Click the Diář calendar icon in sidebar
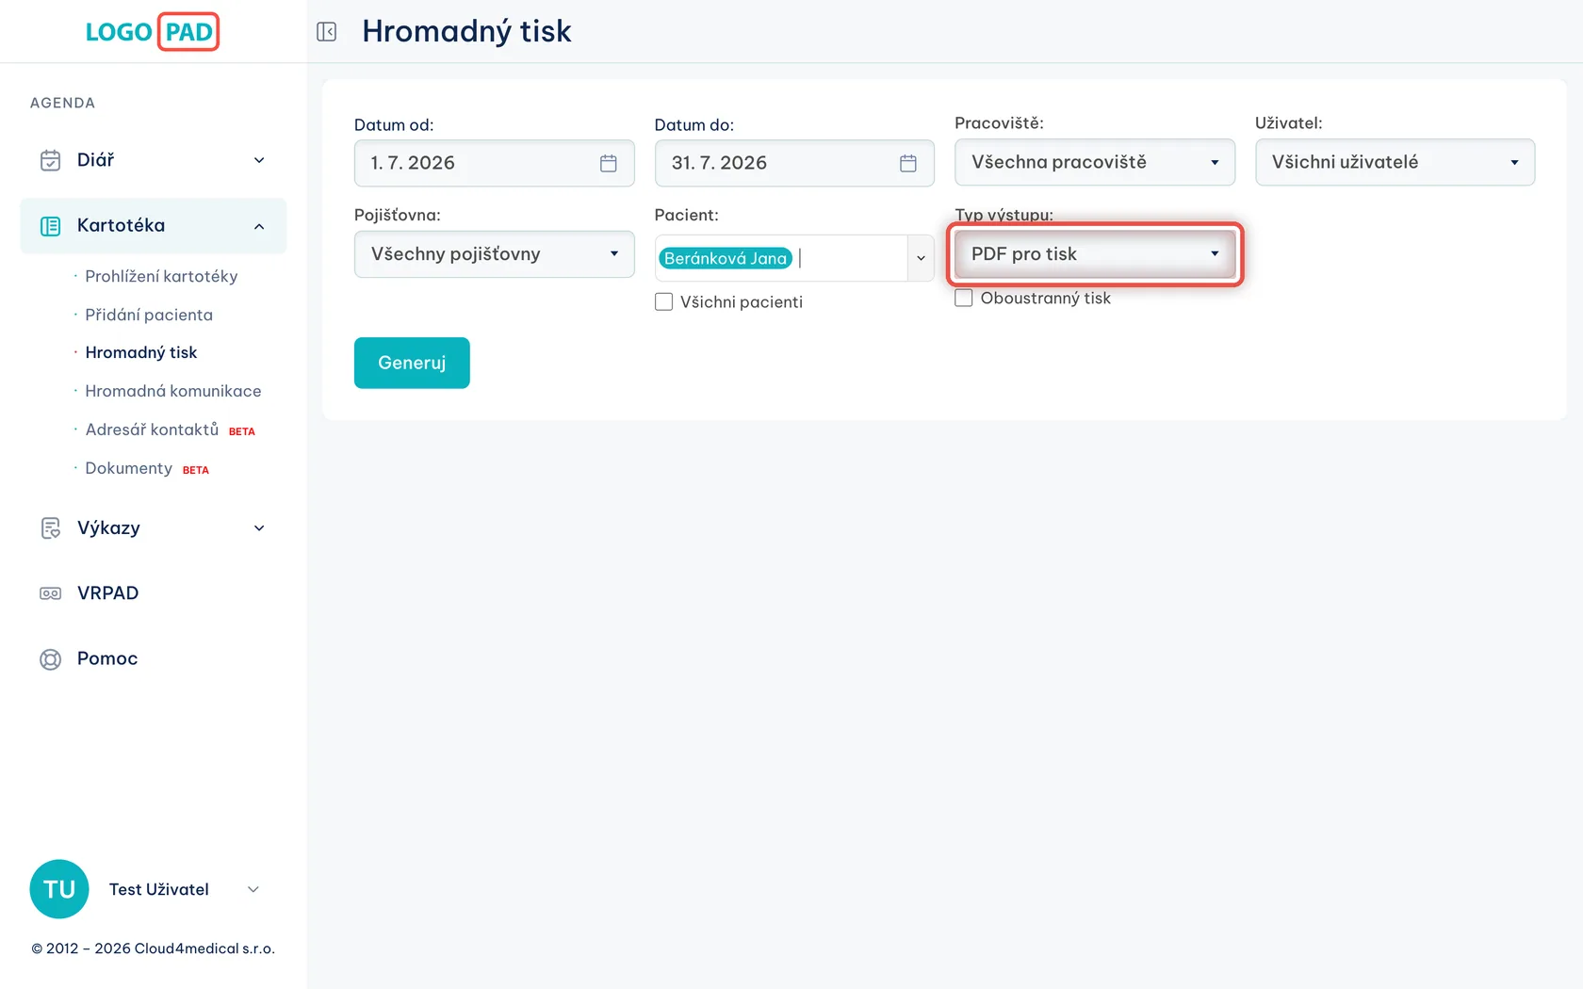This screenshot has width=1583, height=989. [51, 160]
